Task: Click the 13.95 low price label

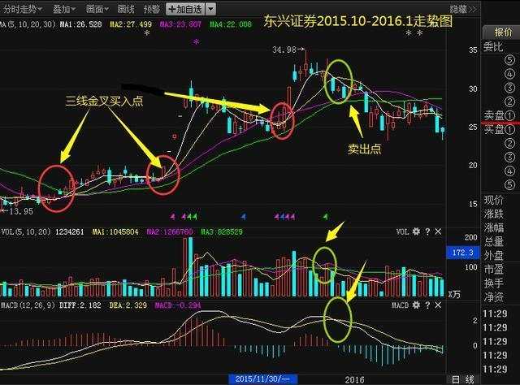Action: tap(21, 211)
